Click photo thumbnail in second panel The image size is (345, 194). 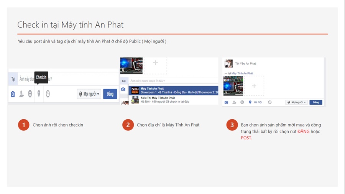coord(131,66)
